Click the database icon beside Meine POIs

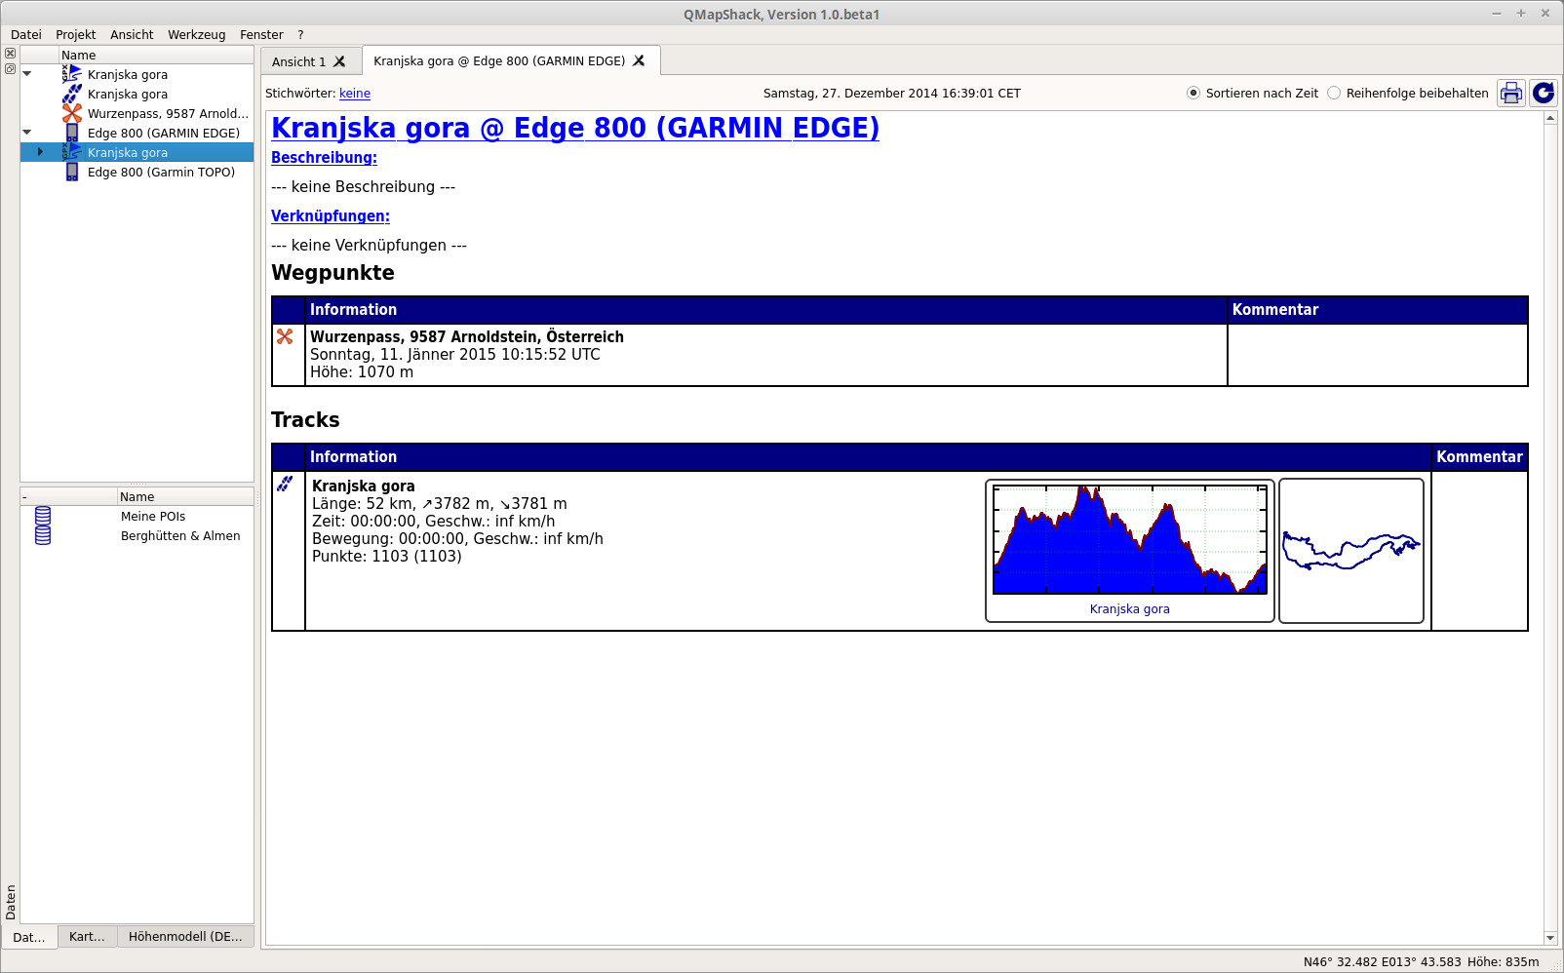[x=43, y=516]
